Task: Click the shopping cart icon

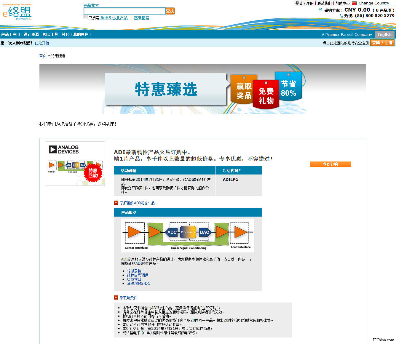Action: [320, 10]
